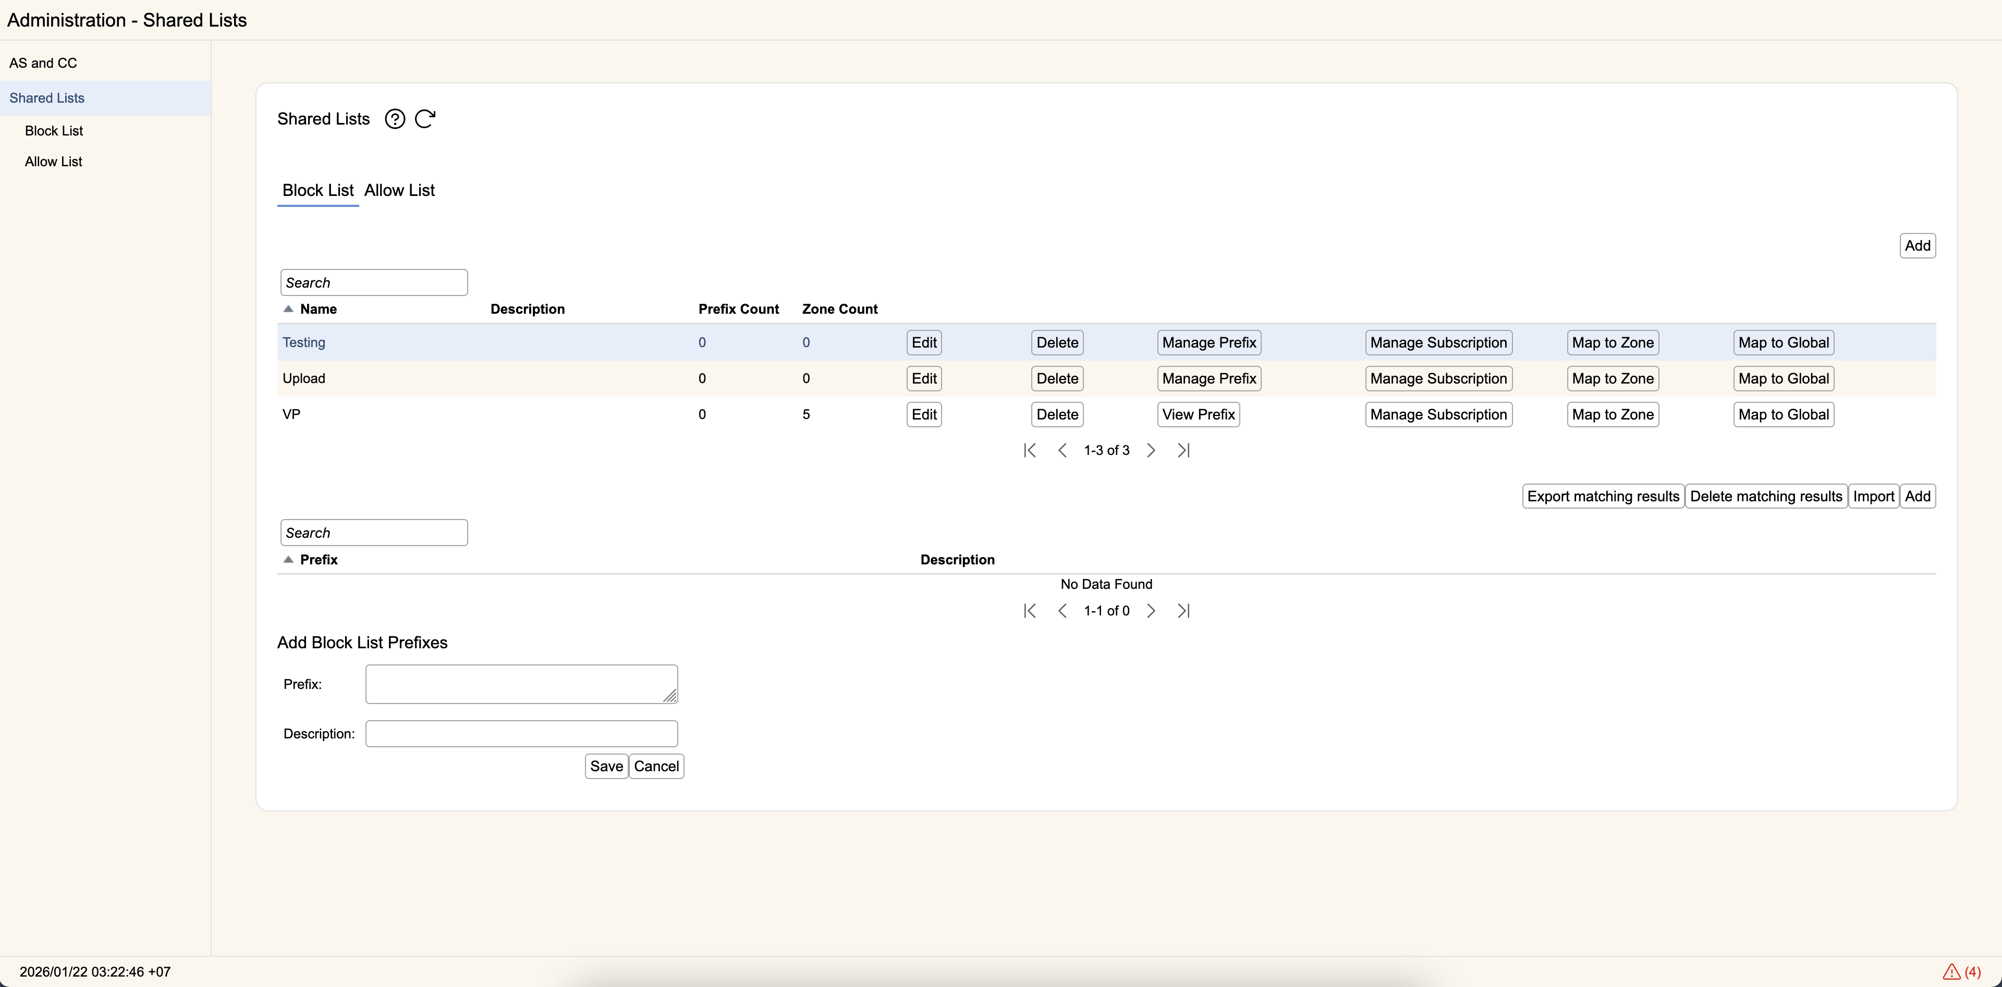Viewport: 2002px width, 987px height.
Task: Click the alert warning triangle in status bar
Action: [1951, 971]
